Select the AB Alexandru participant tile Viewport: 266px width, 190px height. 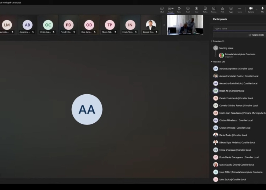(x=27, y=25)
